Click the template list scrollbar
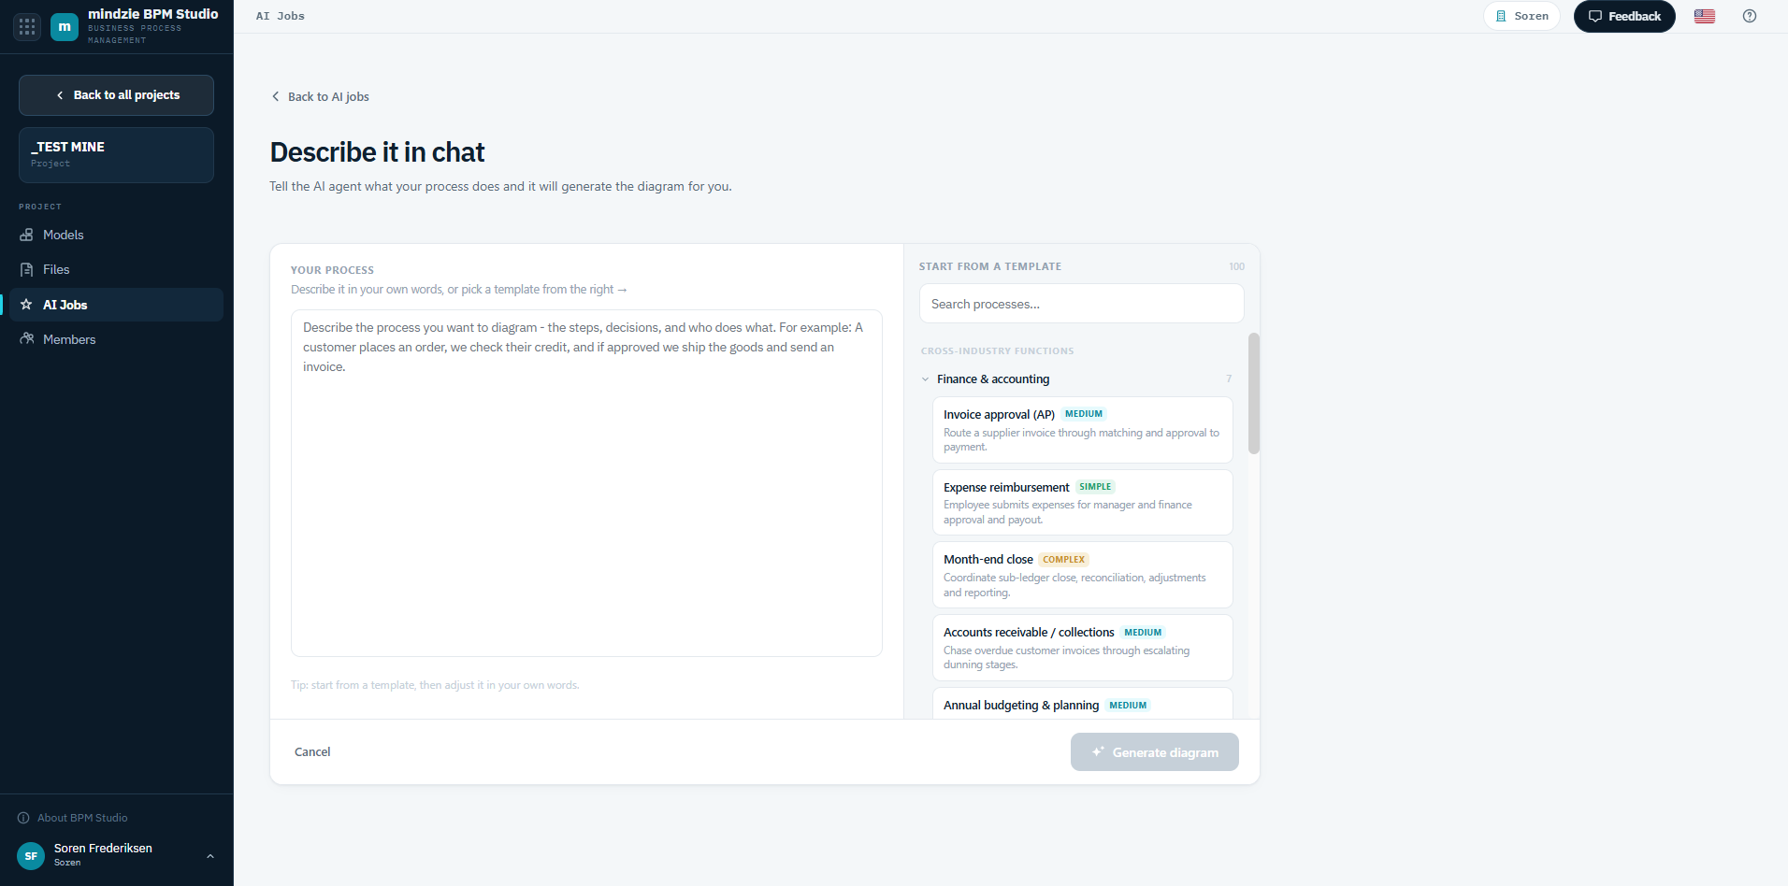The image size is (1788, 886). click(x=1254, y=393)
